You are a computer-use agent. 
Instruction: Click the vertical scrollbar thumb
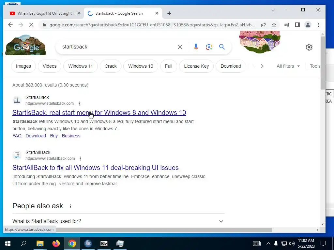(323, 63)
